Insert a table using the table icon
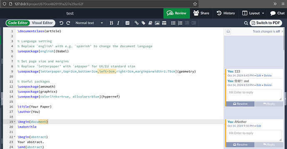 click(x=164, y=23)
